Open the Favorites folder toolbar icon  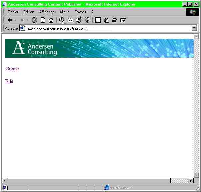(71, 20)
